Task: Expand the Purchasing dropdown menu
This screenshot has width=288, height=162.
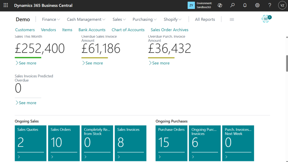Action: pos(145,19)
